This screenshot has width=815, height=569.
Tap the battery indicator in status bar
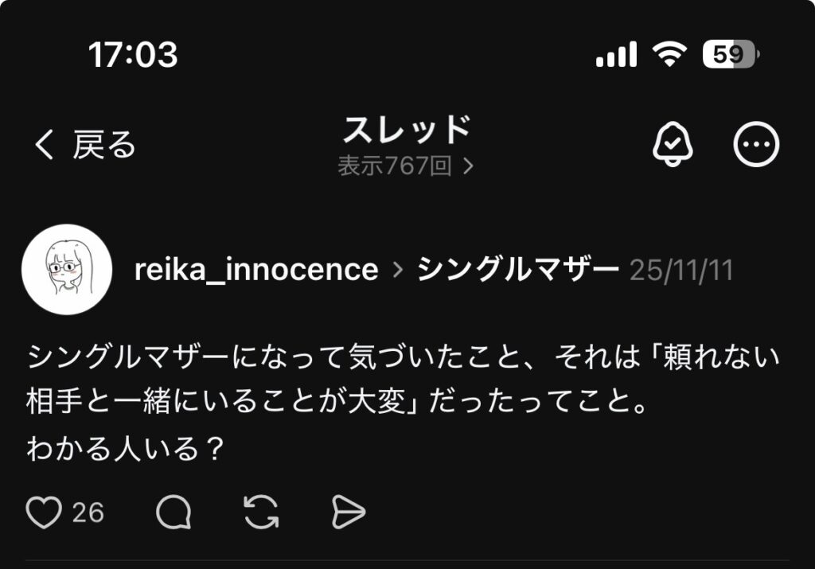pyautogui.click(x=731, y=55)
